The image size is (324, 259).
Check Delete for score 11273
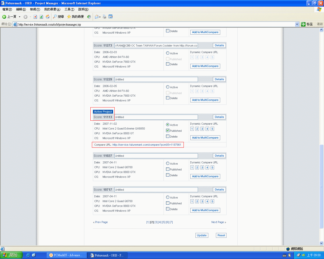(x=168, y=64)
